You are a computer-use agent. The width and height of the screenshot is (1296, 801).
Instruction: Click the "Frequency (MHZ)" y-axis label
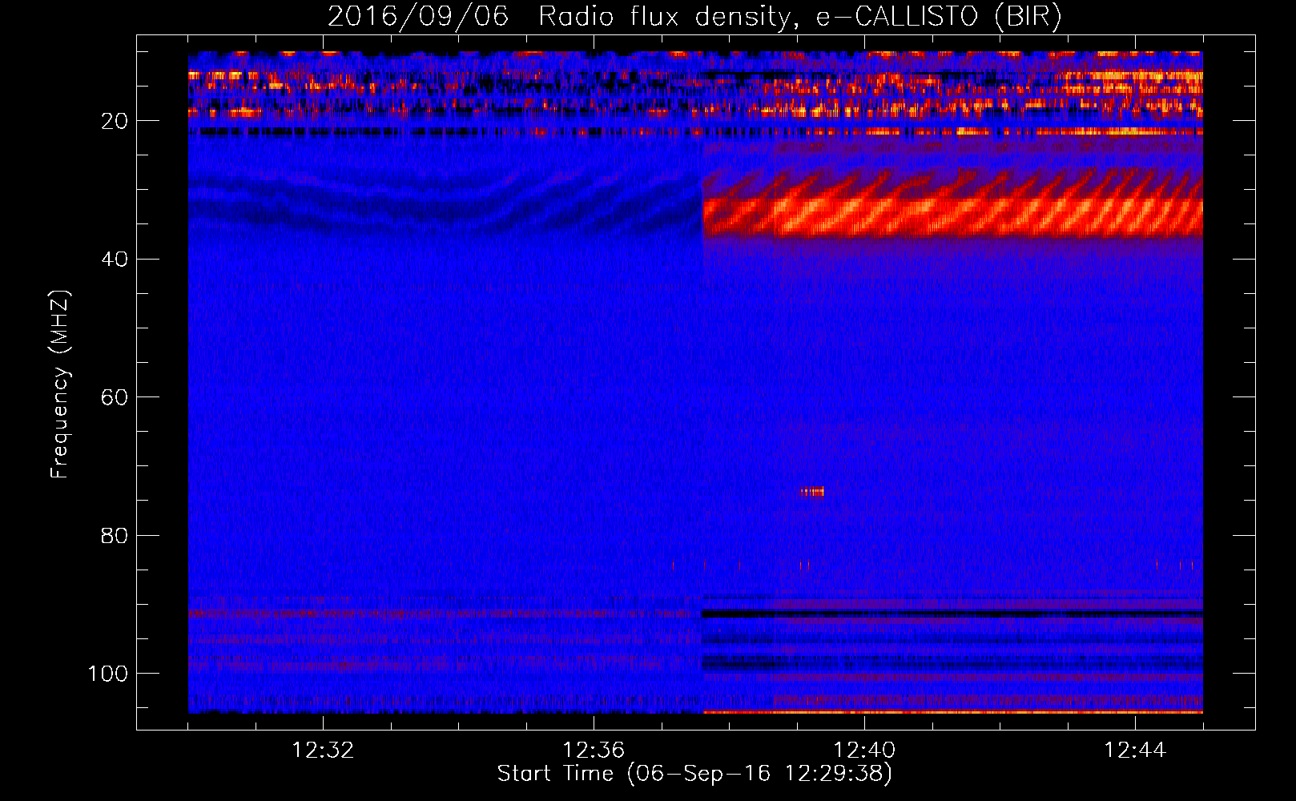(60, 384)
